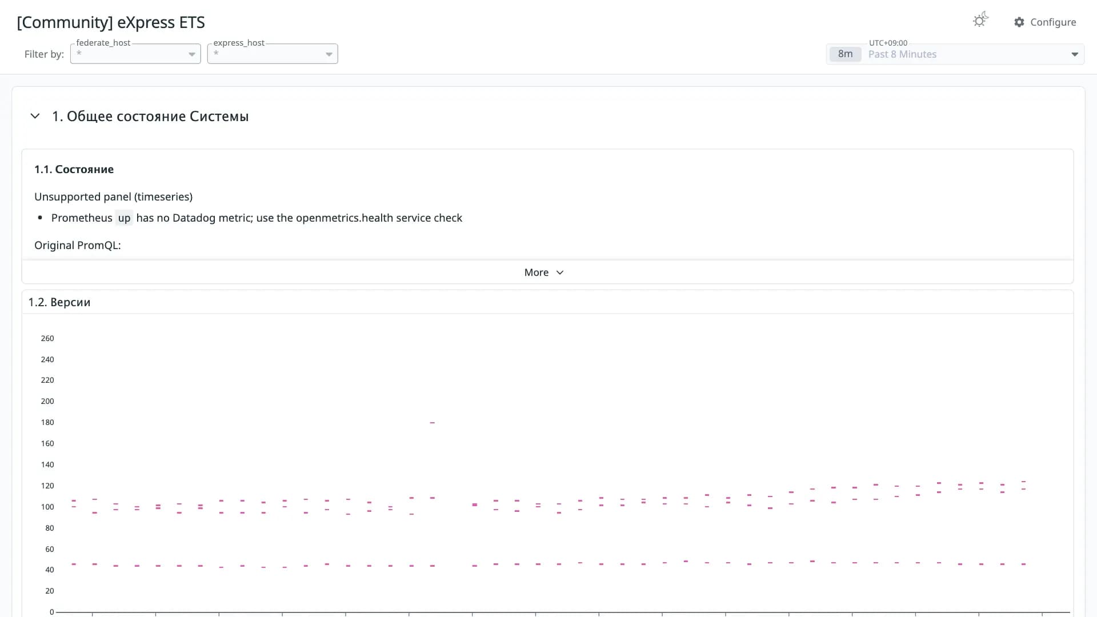Click the UTC+09:00 timezone label

pyautogui.click(x=888, y=43)
